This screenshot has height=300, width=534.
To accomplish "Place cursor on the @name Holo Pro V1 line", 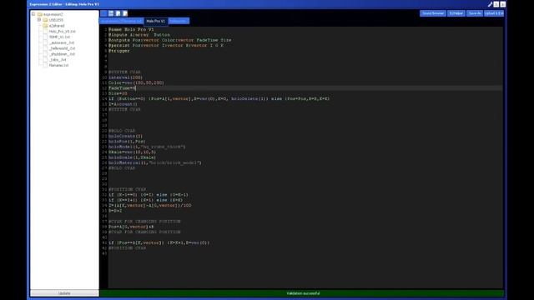I will click(x=131, y=30).
